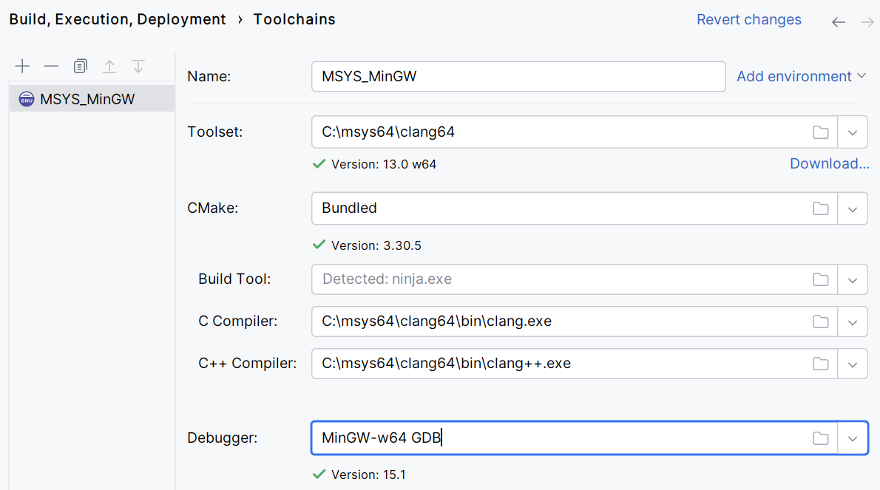Click the forward navigation arrow
Viewport: 880px width, 490px height.
(x=867, y=22)
